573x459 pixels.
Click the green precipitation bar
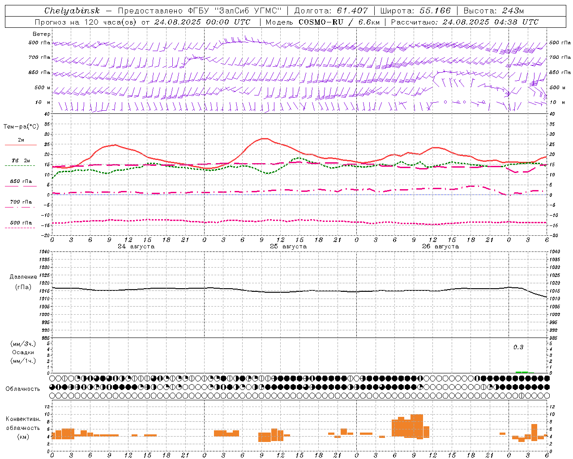coord(522,372)
